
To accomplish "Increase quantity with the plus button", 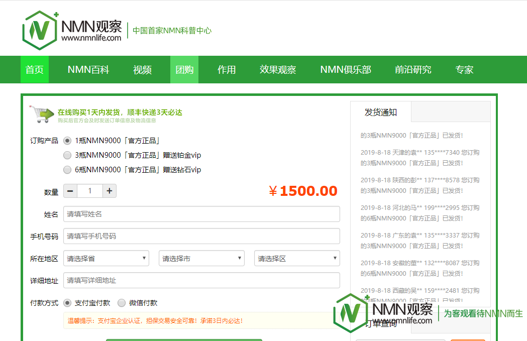I will pyautogui.click(x=109, y=191).
